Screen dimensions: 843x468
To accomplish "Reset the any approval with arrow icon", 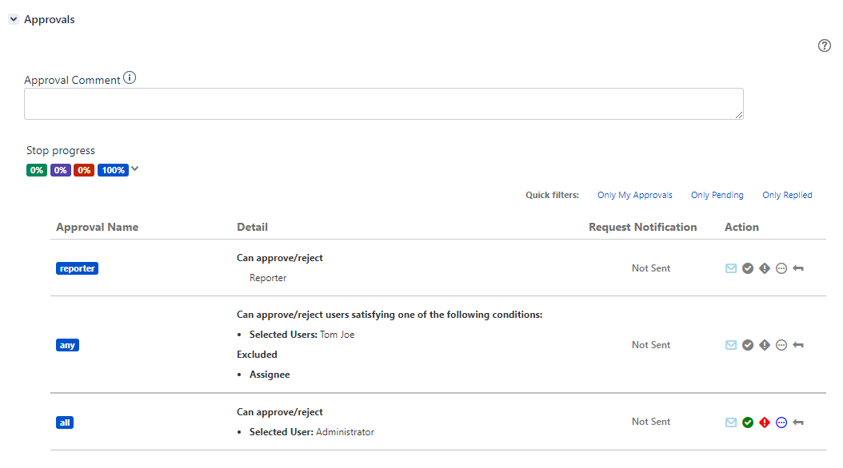I will click(798, 345).
